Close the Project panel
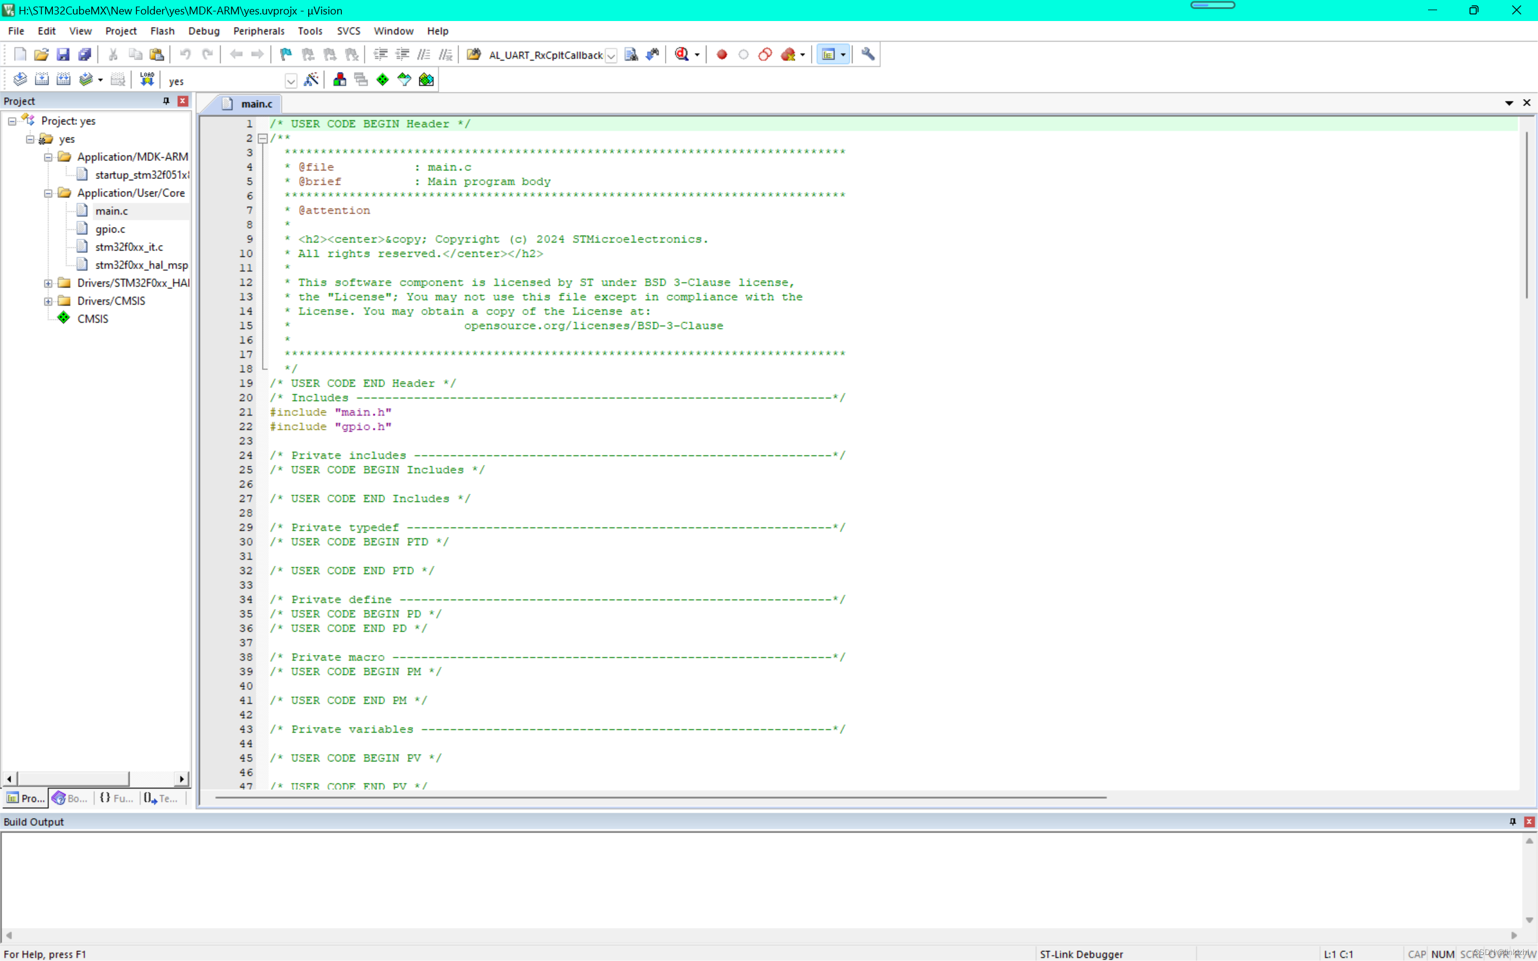Viewport: 1538px width, 961px height. coord(183,101)
